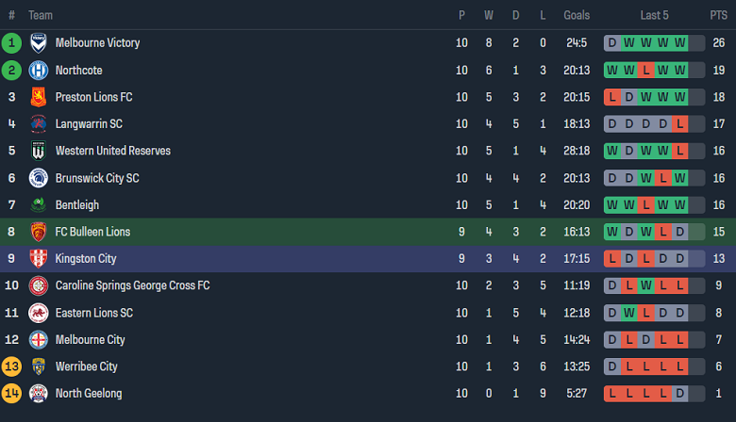Open the Melbourne City team link
Screen dimensions: 736x422
pyautogui.click(x=91, y=340)
